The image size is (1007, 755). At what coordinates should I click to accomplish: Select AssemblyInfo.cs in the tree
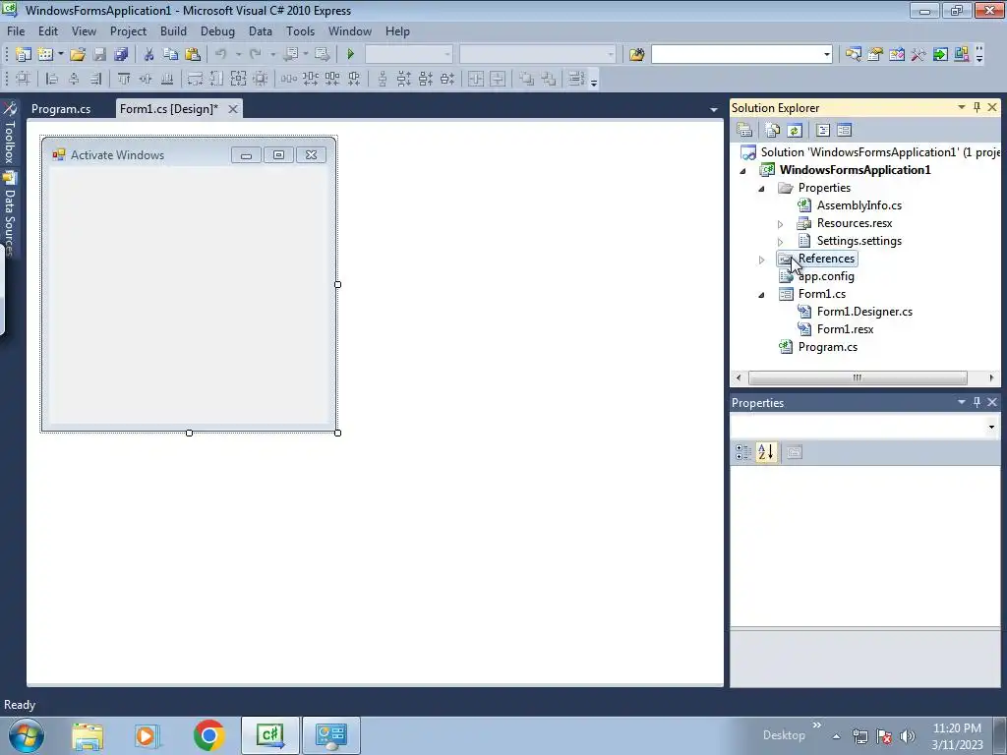[x=859, y=205]
